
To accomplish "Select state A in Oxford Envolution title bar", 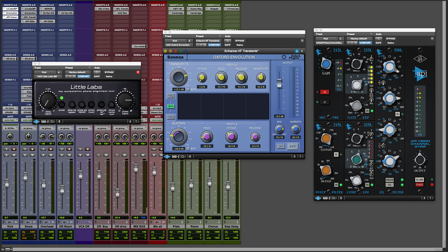I will tap(297, 51).
